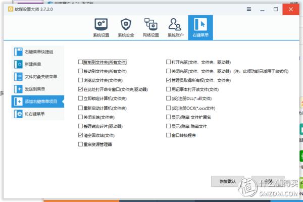Tick 显示/隐藏 文件扩展名 checkbox
This screenshot has height=202, width=303.
pos(168,117)
